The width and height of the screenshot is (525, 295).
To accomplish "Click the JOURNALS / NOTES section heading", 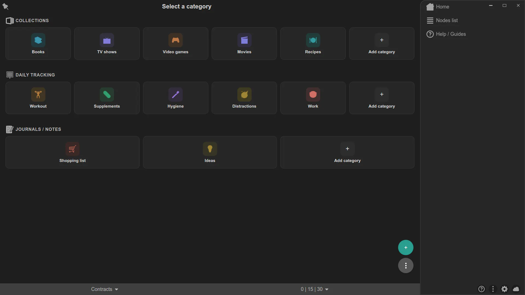I will click(x=38, y=129).
